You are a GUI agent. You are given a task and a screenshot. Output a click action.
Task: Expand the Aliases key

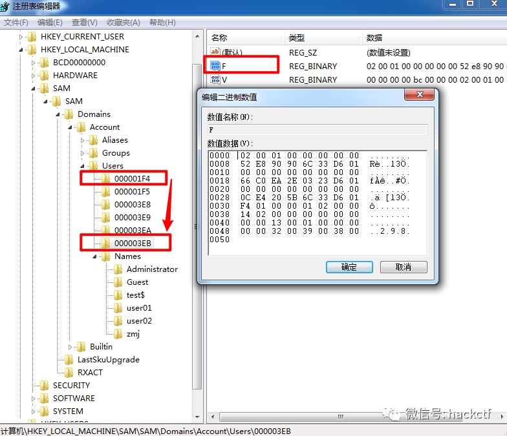[x=83, y=141]
